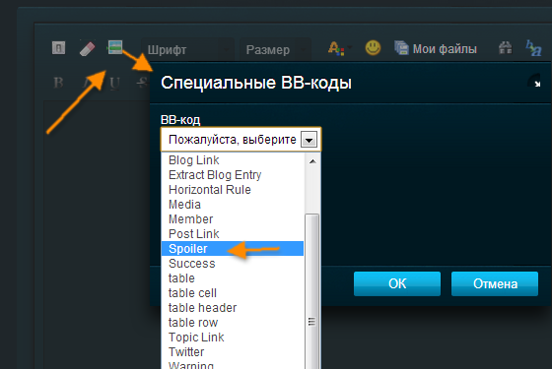Image resolution: width=552 pixels, height=369 pixels.
Task: Click the OK button
Action: (397, 283)
